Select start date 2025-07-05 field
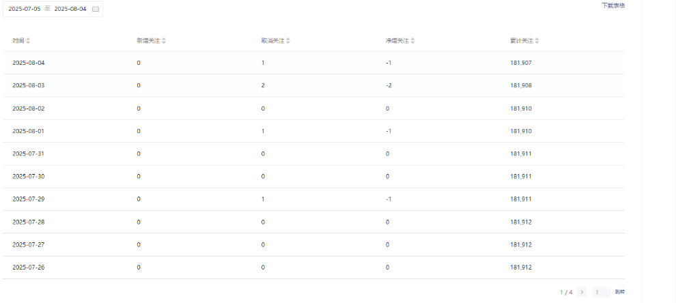This screenshot has width=676, height=303. (x=25, y=9)
